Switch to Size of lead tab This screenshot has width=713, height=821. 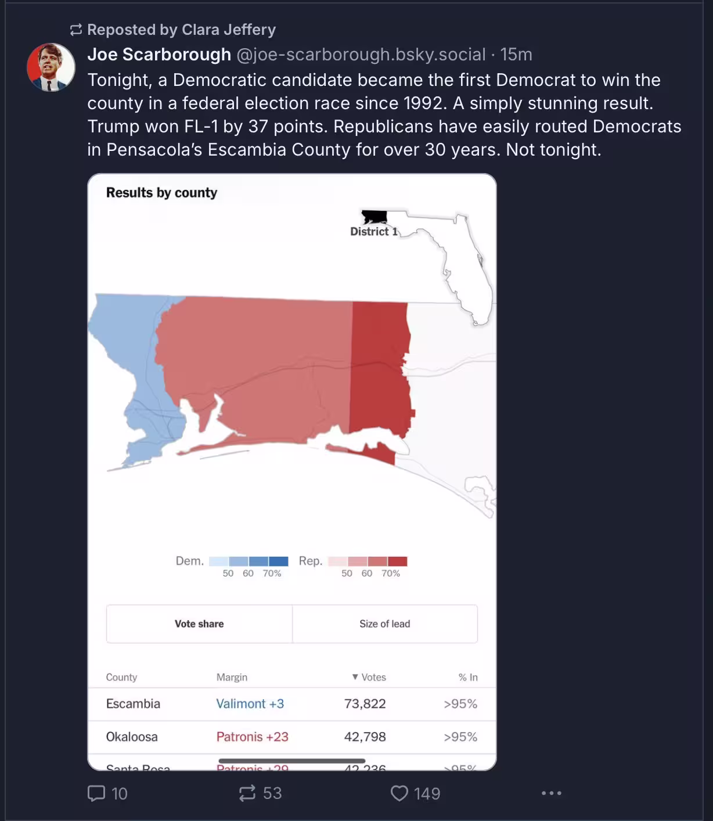coord(384,624)
